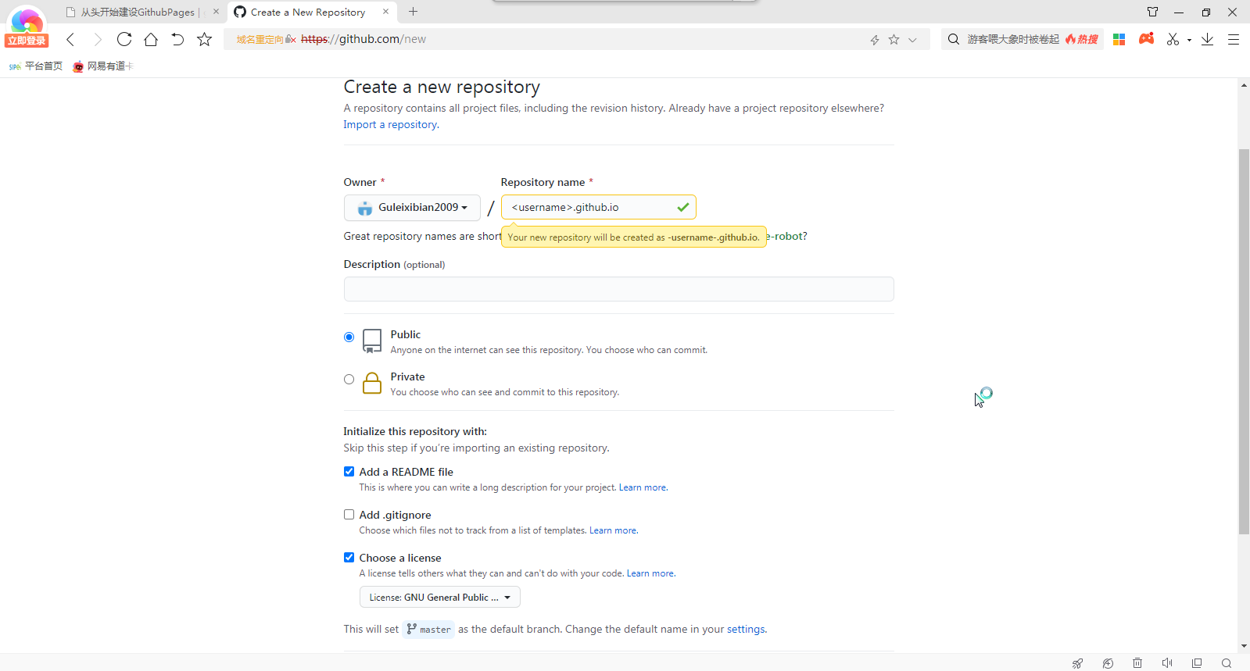The width and height of the screenshot is (1250, 671).
Task: Open Learn more link for README
Action: pyautogui.click(x=643, y=487)
